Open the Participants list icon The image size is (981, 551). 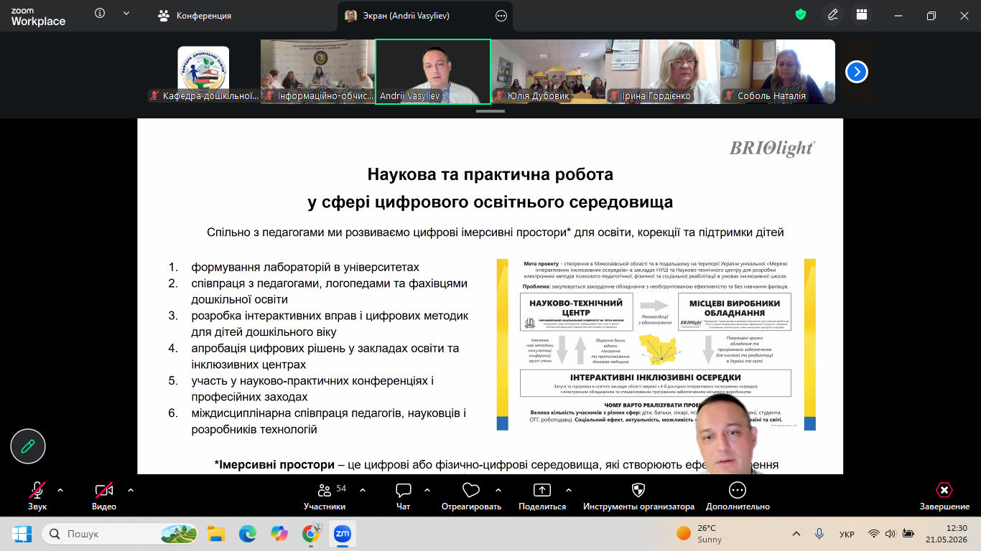(324, 490)
